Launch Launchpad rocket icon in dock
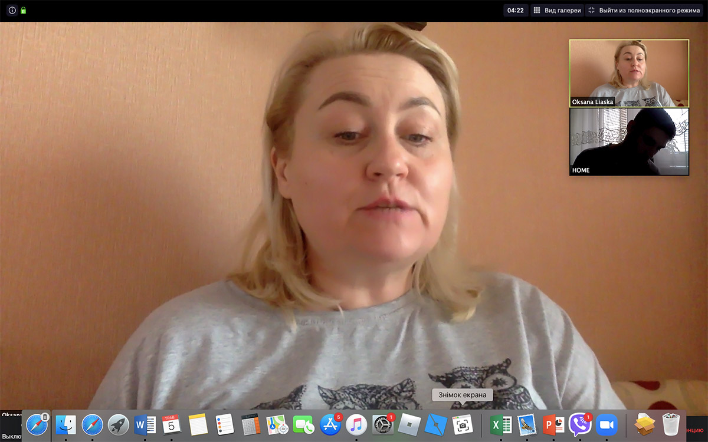The height and width of the screenshot is (442, 708). tap(119, 424)
